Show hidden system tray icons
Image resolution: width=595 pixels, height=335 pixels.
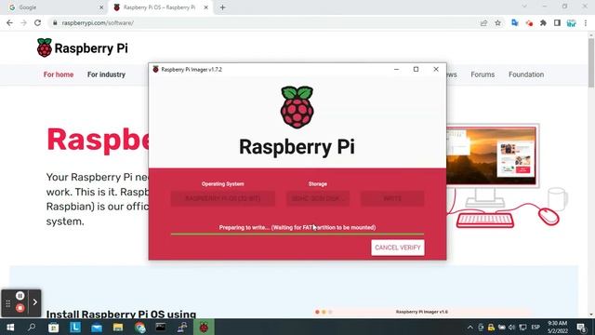coord(470,328)
